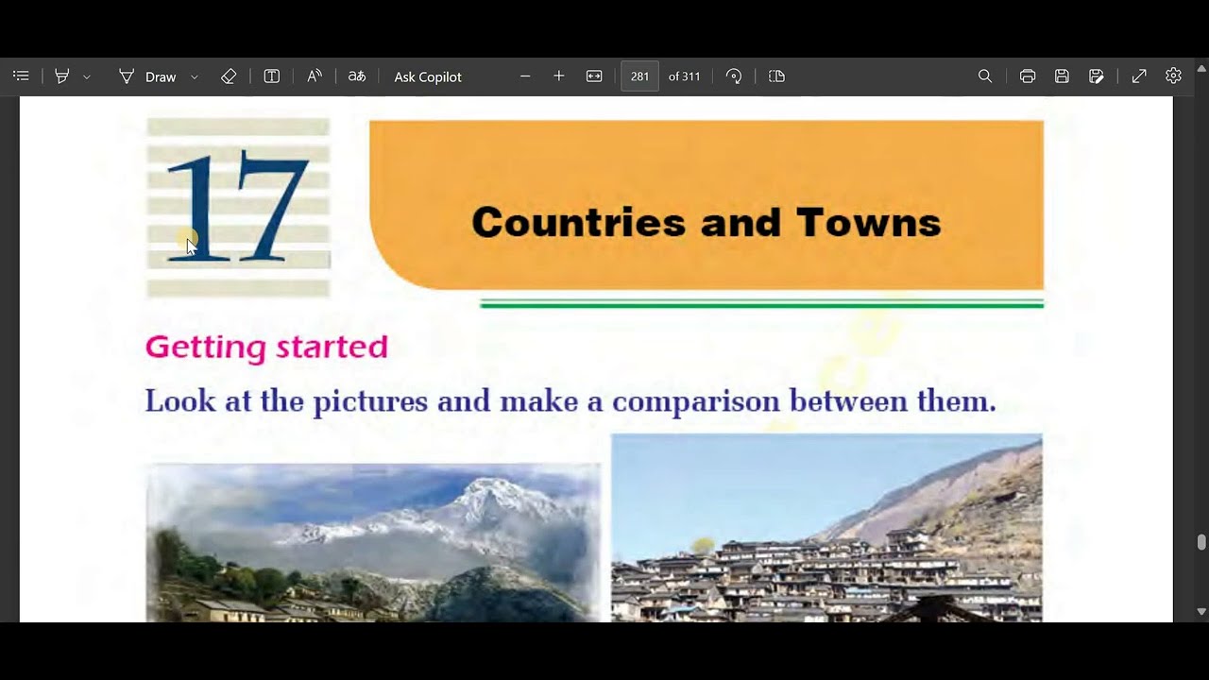1209x680 pixels.
Task: Expand the Highlight color options dropdown
Action: (87, 76)
